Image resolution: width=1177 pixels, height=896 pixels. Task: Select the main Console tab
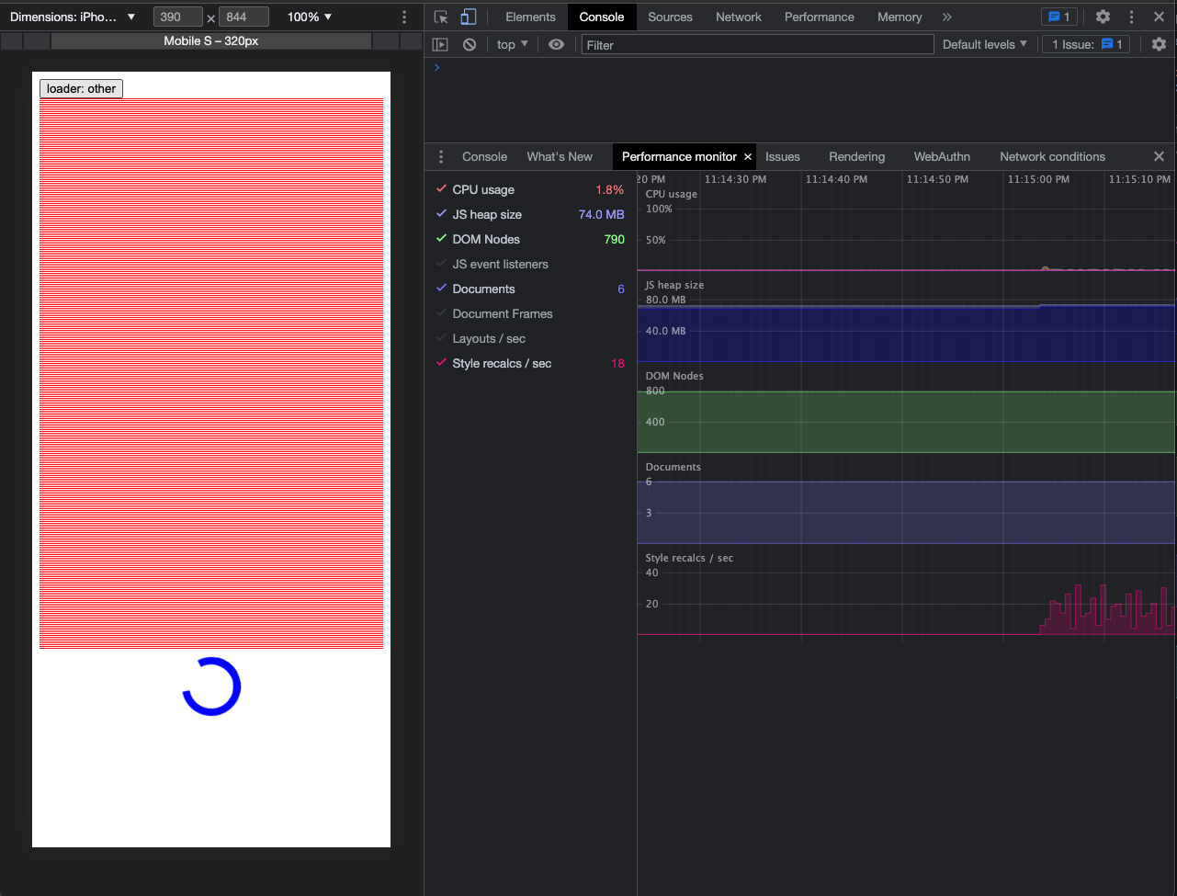point(602,17)
